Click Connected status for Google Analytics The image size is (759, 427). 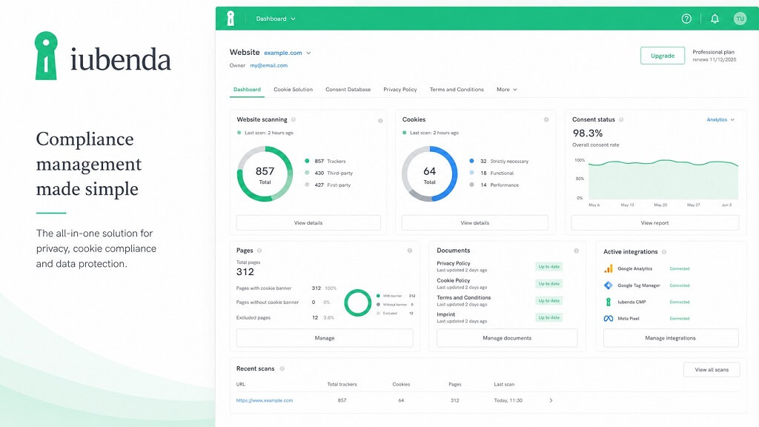pyautogui.click(x=679, y=268)
